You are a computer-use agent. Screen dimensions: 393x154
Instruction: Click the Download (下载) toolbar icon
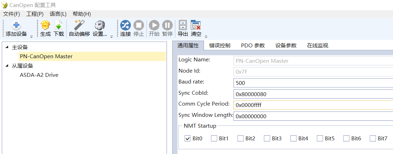[x=59, y=25]
